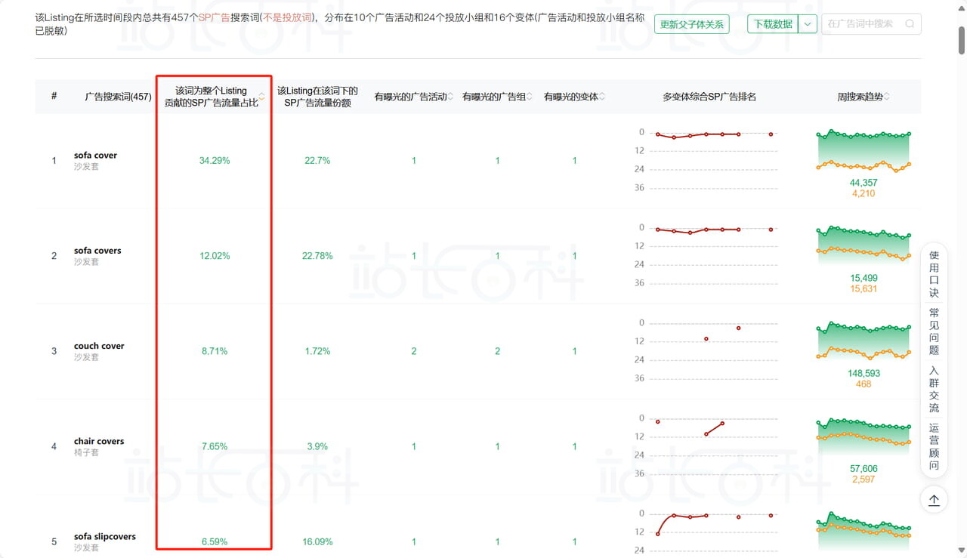Click the 下载数据 button
The width and height of the screenshot is (967, 558).
tap(773, 24)
